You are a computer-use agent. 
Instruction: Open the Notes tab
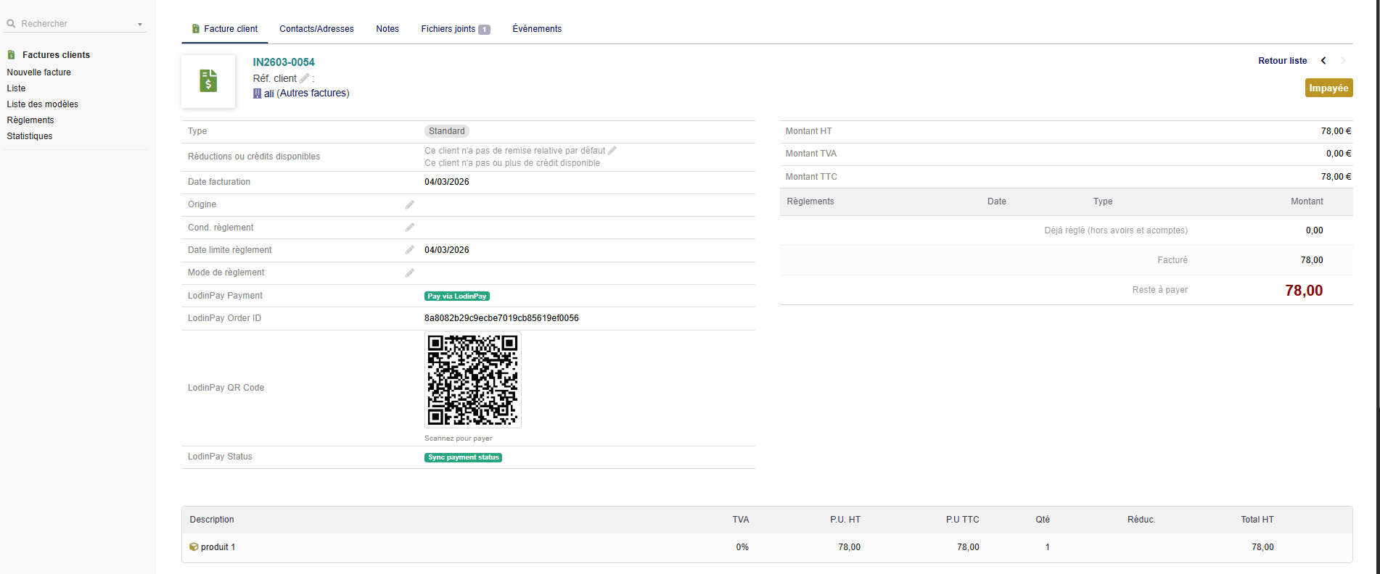(x=387, y=29)
